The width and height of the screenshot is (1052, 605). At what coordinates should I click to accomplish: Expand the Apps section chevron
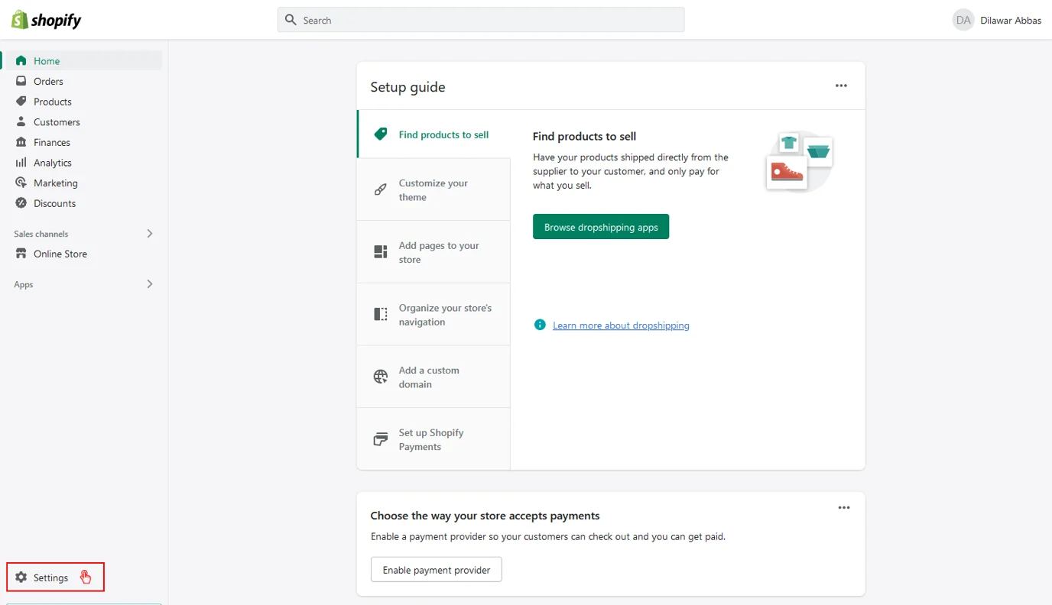coord(150,284)
